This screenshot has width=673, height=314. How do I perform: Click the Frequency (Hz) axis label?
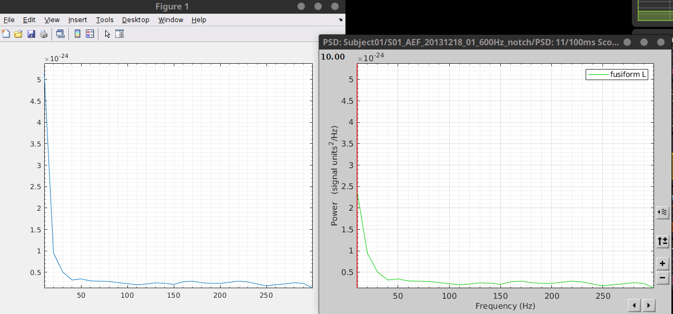pyautogui.click(x=505, y=306)
